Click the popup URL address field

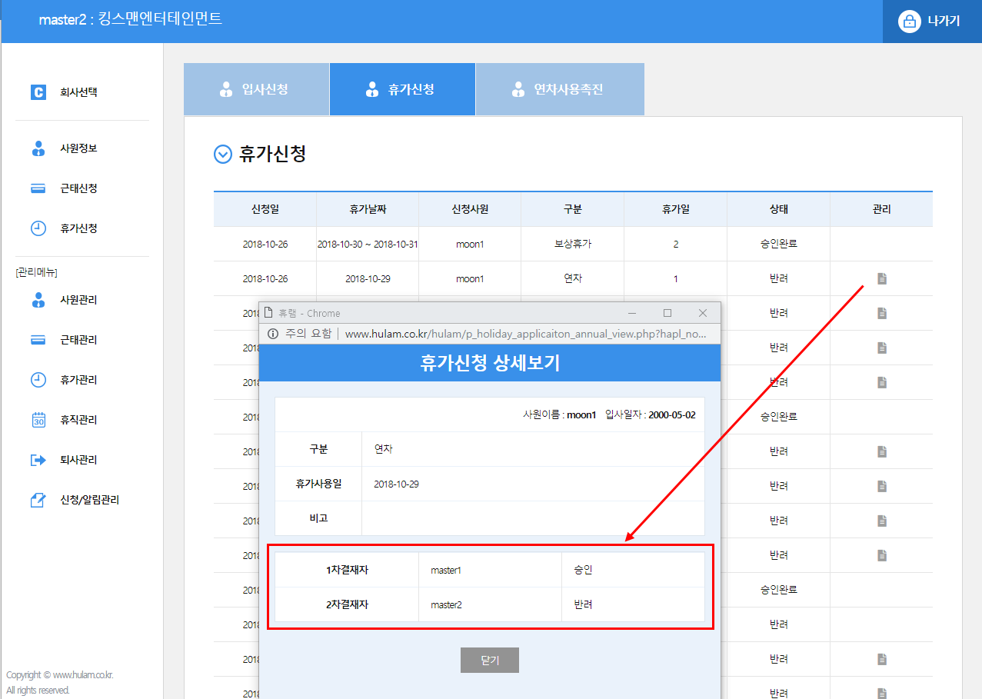[x=523, y=334]
